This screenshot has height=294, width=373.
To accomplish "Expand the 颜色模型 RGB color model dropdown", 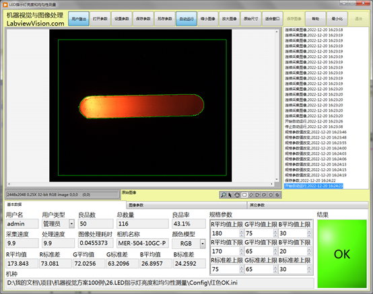I will 203,244.
